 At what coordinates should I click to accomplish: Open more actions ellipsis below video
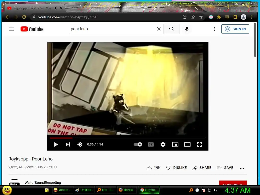pyautogui.click(x=242, y=168)
